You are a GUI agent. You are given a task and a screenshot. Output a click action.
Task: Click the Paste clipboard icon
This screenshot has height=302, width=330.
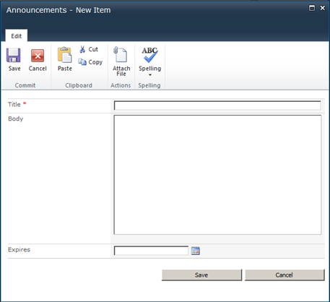64,55
